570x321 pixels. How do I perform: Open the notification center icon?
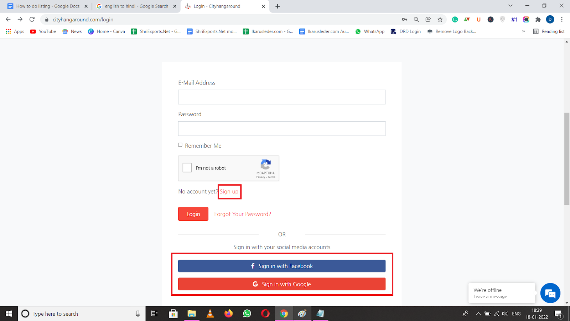click(558, 314)
